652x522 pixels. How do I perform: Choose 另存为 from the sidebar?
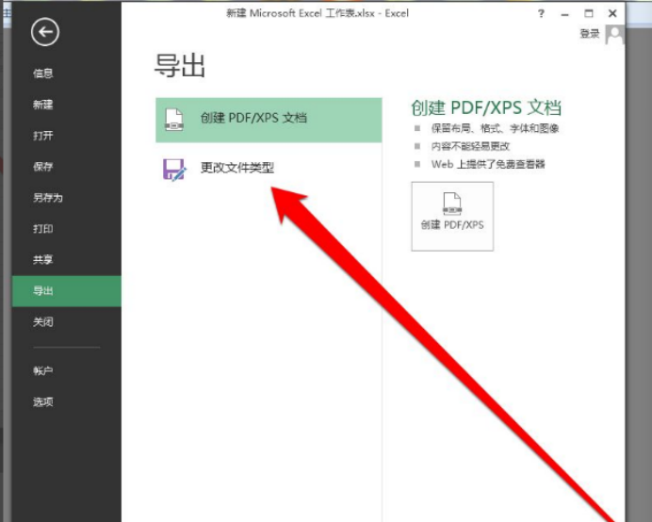(48, 198)
